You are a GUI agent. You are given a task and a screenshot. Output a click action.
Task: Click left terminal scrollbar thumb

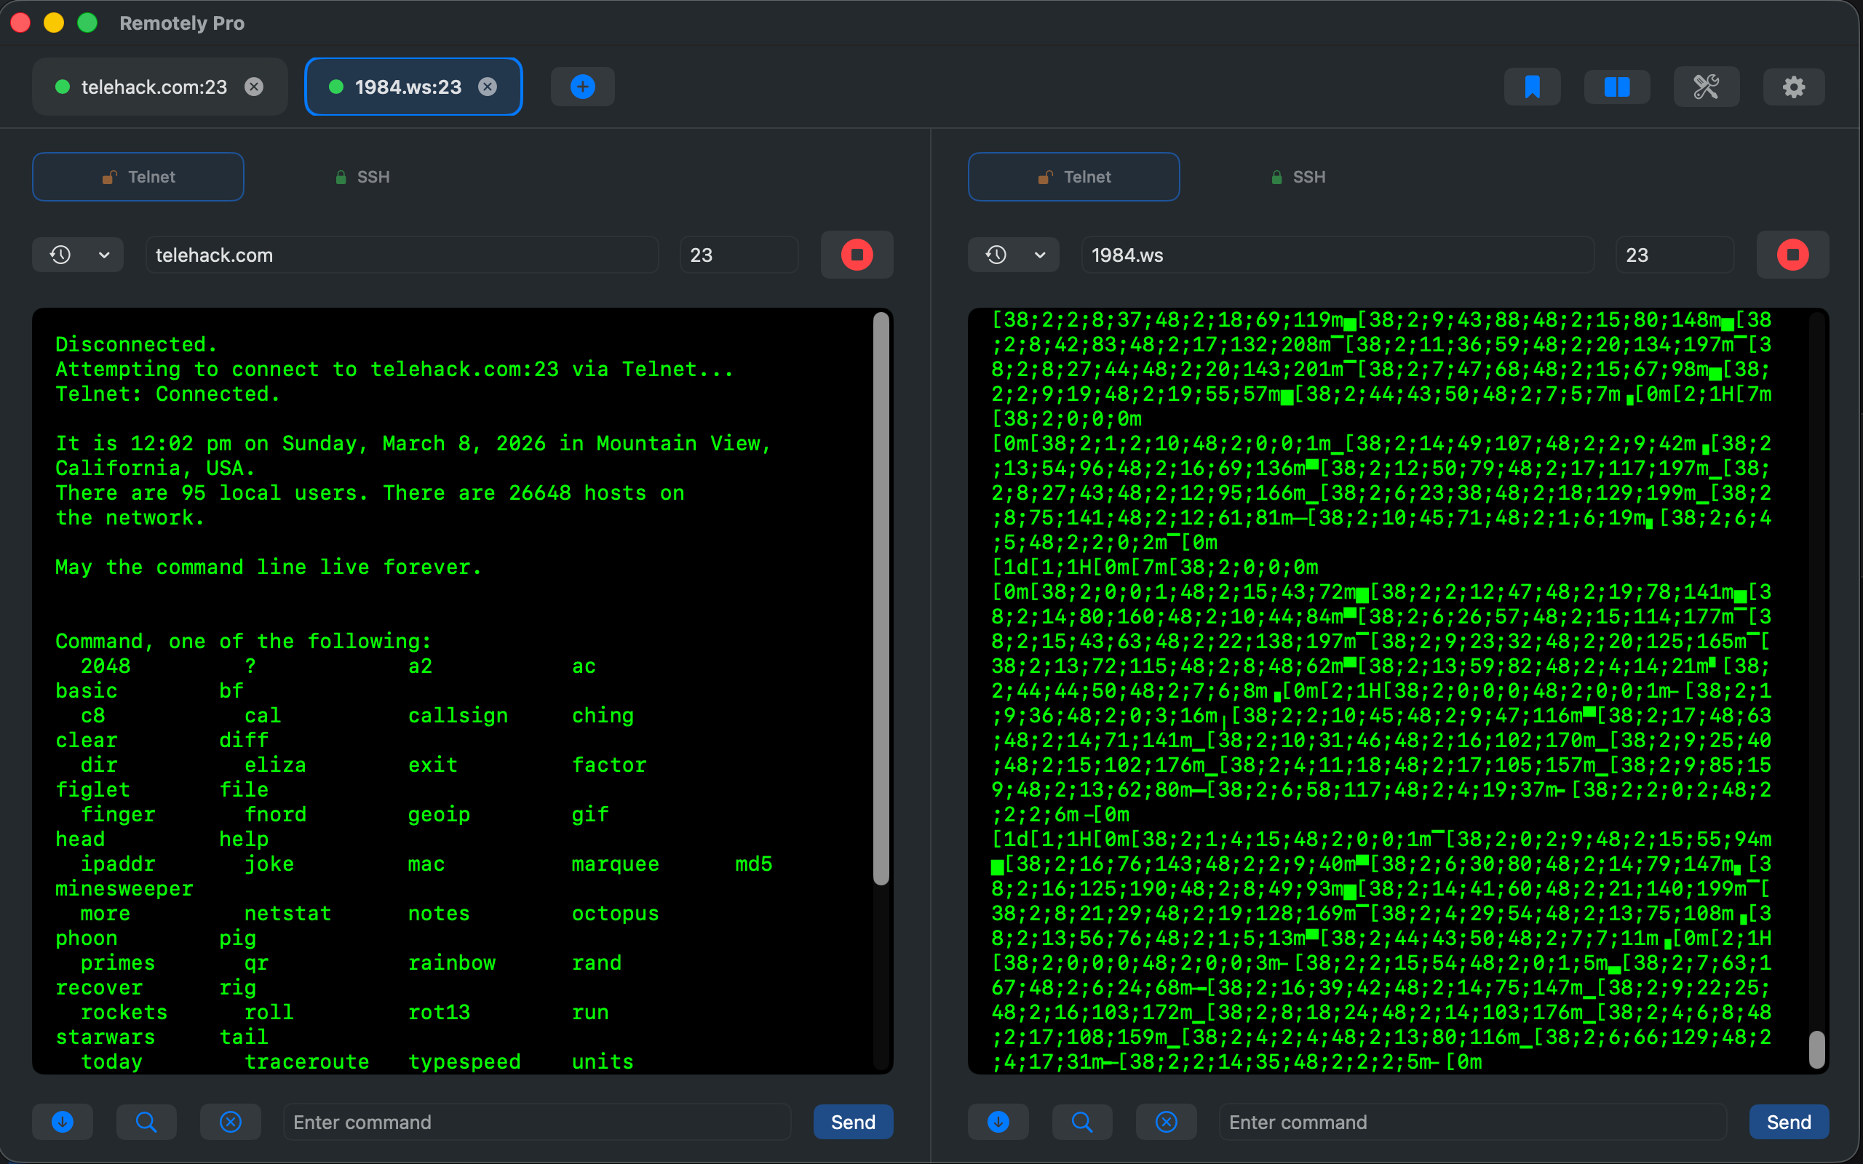(881, 598)
